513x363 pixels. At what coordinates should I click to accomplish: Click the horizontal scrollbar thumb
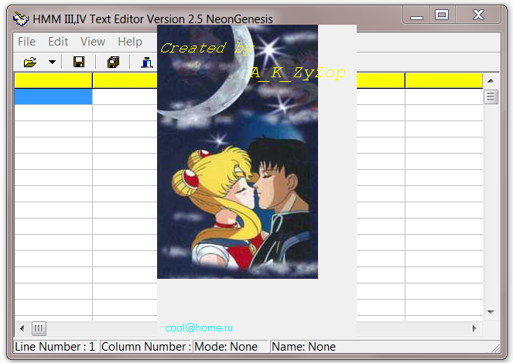pyautogui.click(x=39, y=328)
